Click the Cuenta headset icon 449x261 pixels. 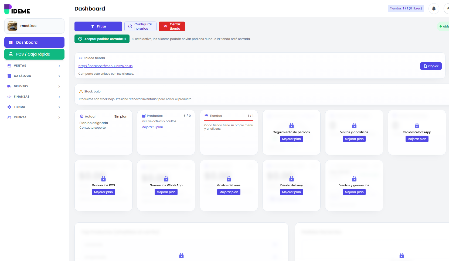click(9, 118)
